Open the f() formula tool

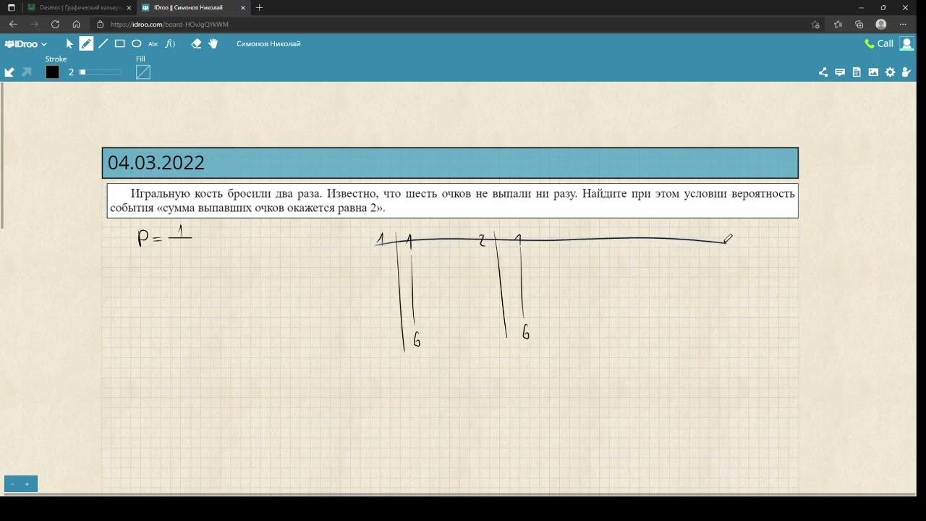click(x=170, y=43)
